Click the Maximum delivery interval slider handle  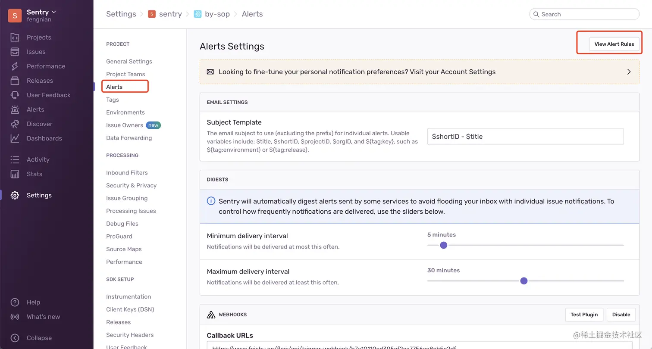point(523,281)
